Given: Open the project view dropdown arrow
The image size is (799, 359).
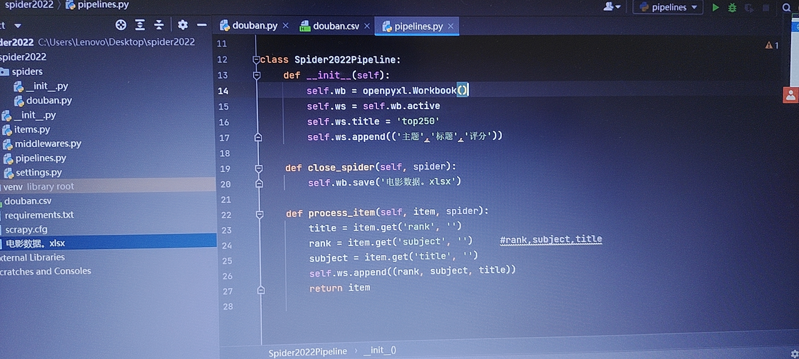Looking at the screenshot, I should 18,26.
